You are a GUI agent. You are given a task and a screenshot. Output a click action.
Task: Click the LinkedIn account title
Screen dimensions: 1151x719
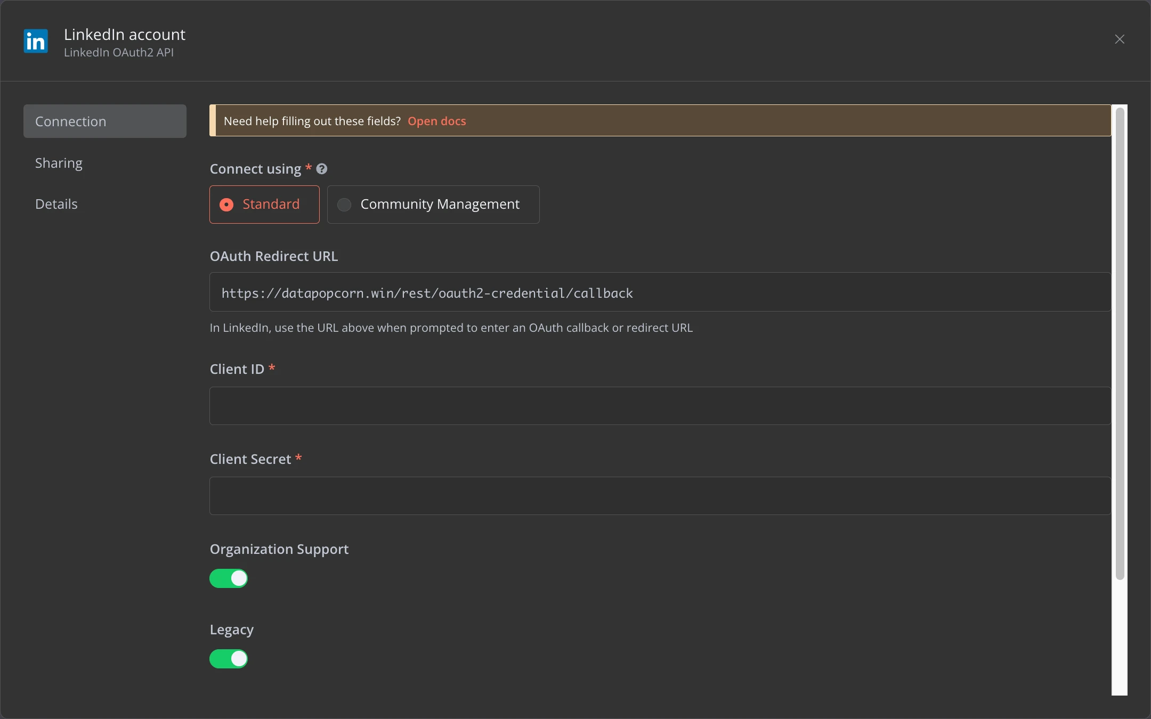click(x=125, y=35)
